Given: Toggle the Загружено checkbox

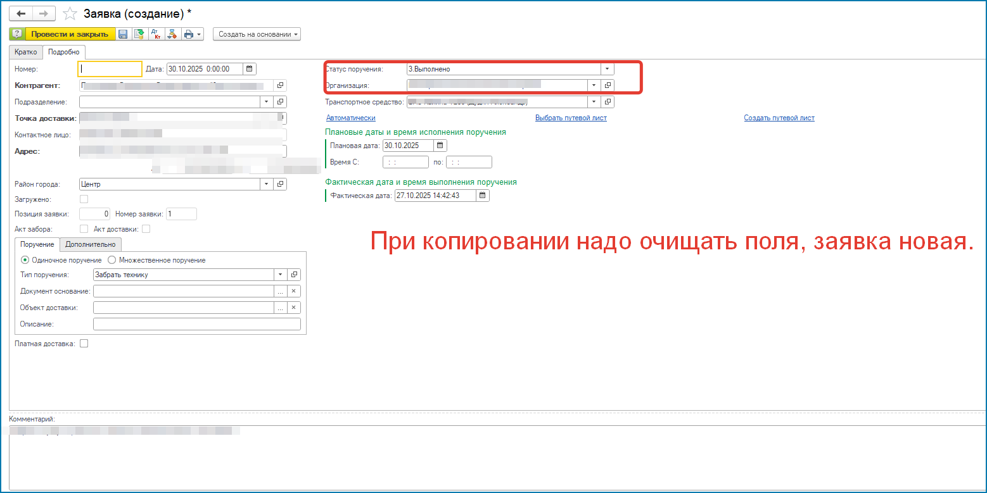Looking at the screenshot, I should [x=84, y=200].
